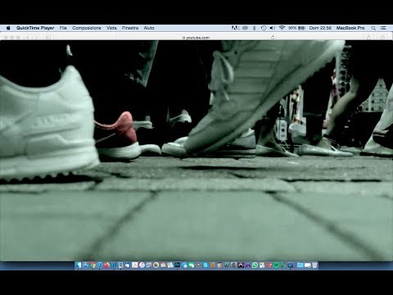Open Spotlight search magnifier
Viewport: 393px width, 295px height.
373,28
